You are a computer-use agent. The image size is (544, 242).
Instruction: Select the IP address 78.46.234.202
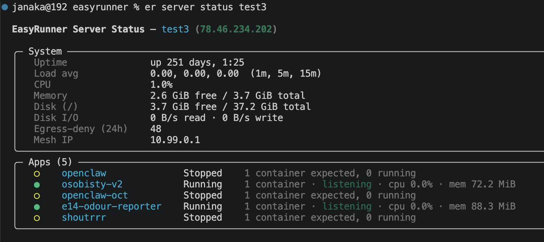coord(236,29)
